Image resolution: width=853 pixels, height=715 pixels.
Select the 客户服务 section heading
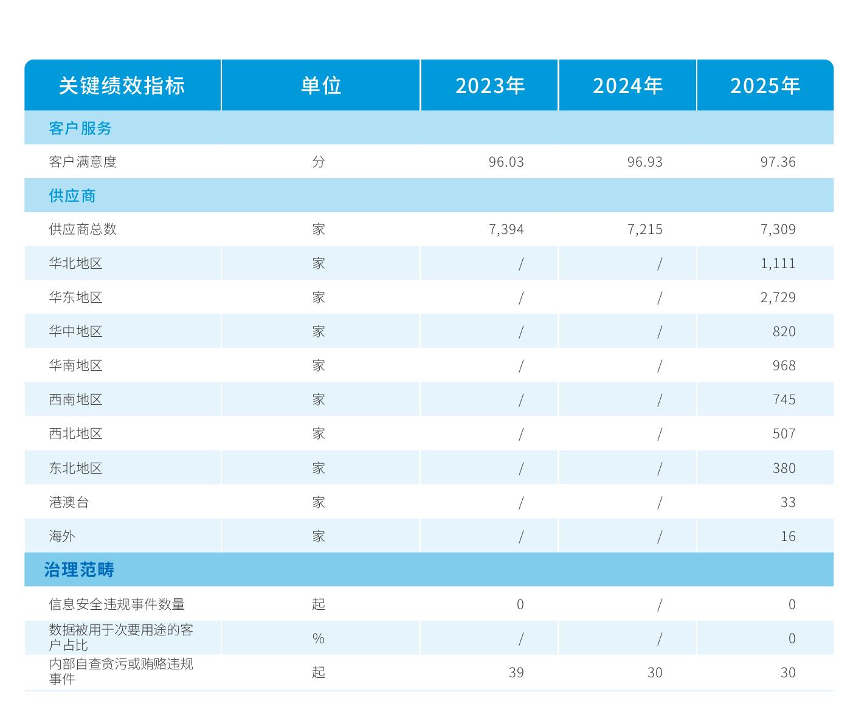click(80, 128)
